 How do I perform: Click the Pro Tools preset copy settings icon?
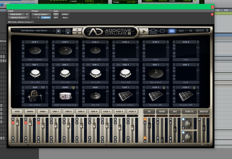pos(38,17)
